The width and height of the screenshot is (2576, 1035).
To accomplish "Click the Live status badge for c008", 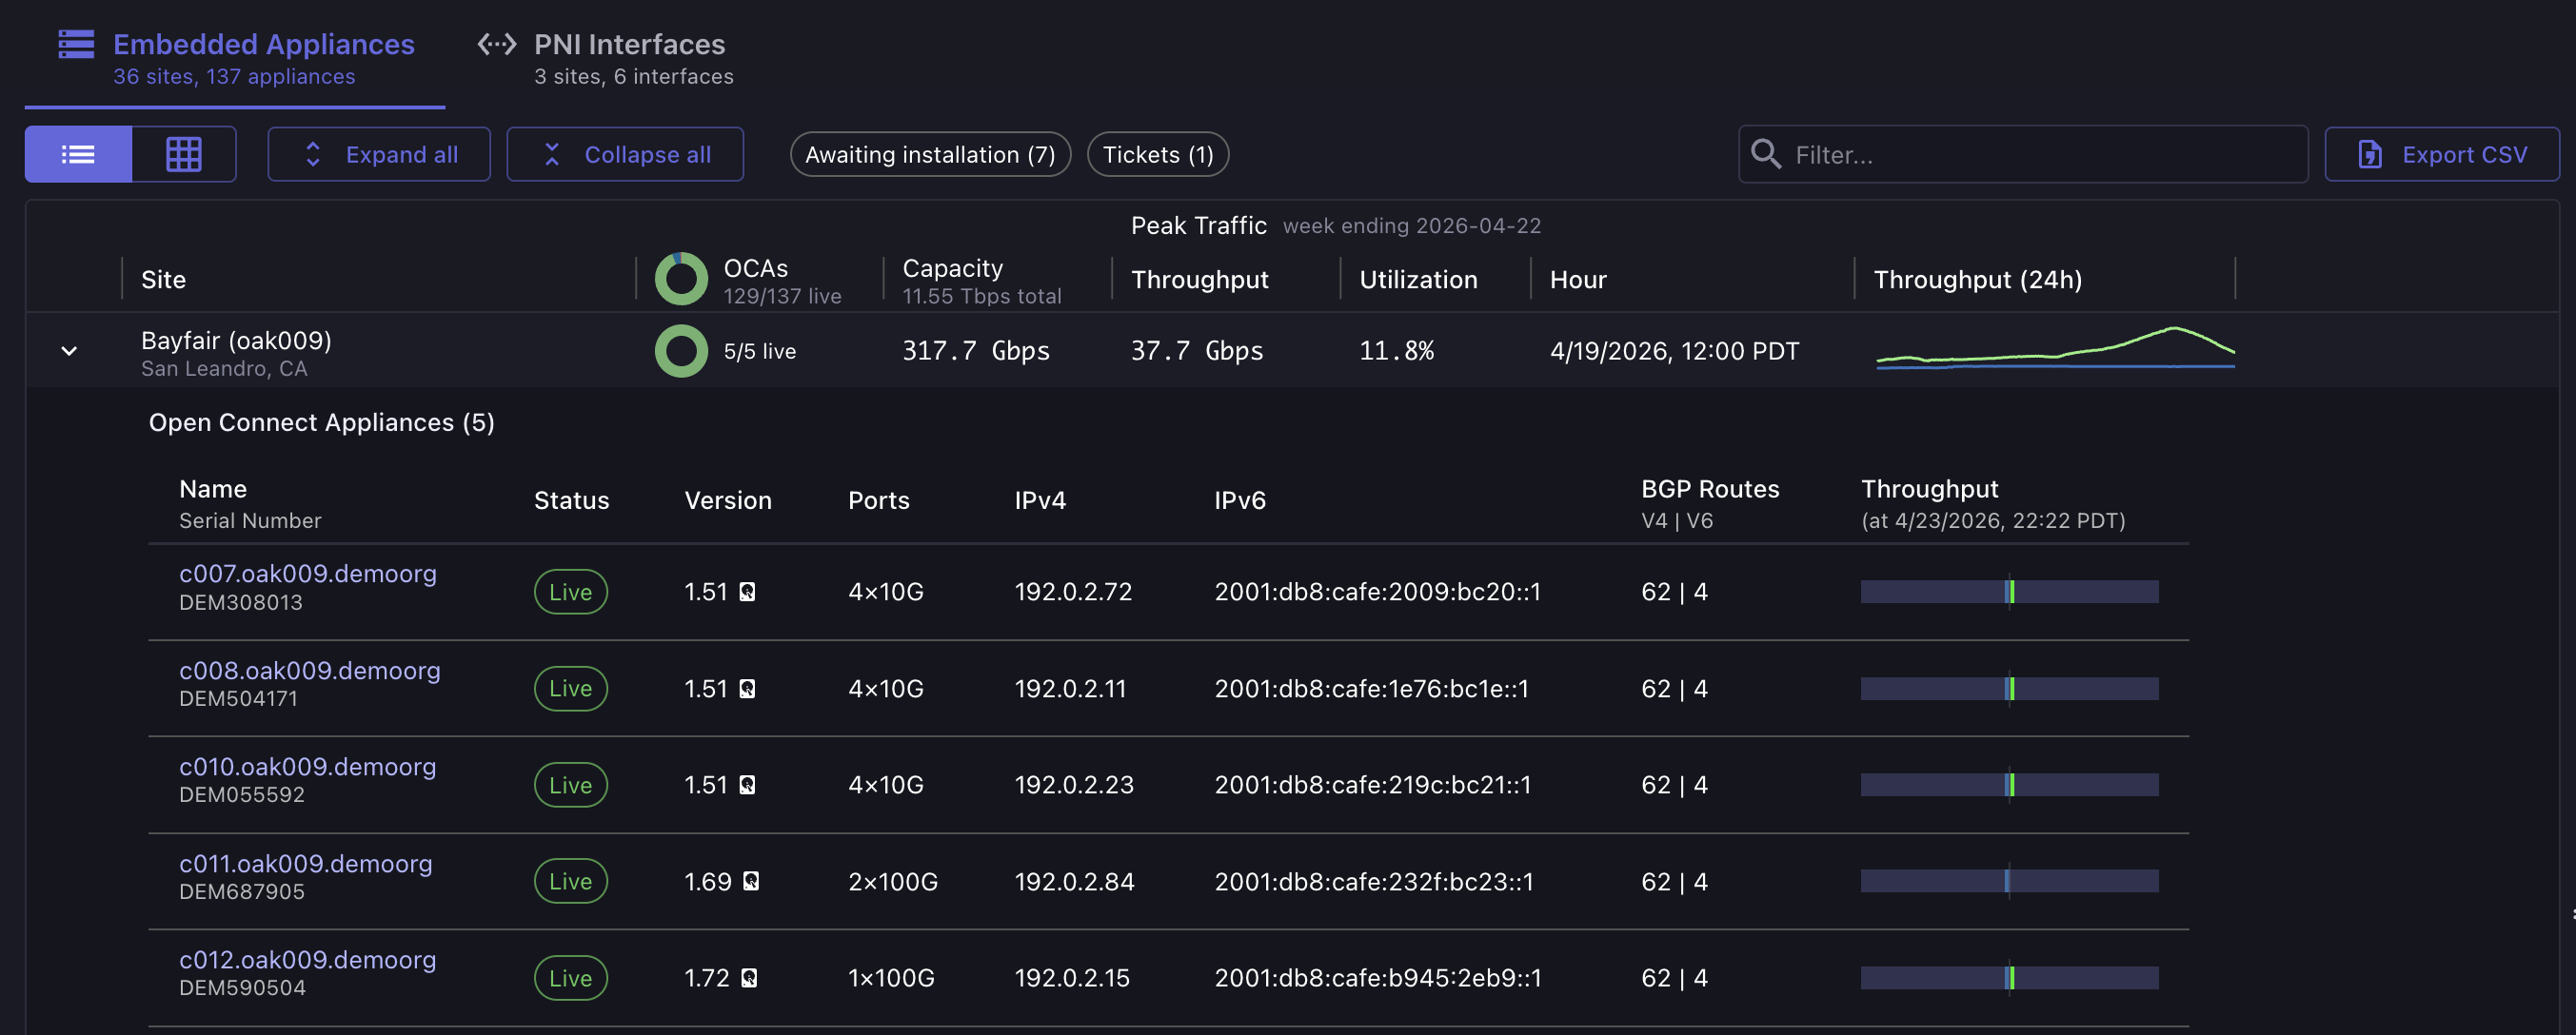I will coord(570,689).
